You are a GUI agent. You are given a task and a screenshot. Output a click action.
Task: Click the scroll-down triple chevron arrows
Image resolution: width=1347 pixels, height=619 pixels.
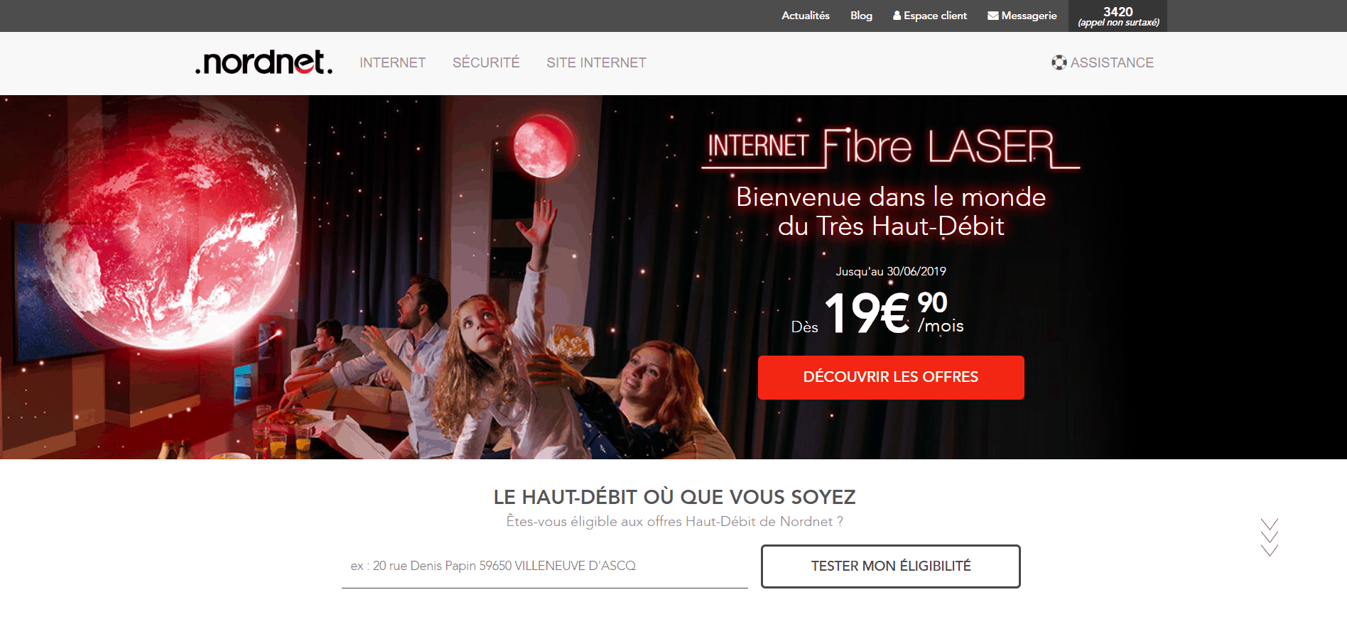(x=1270, y=537)
